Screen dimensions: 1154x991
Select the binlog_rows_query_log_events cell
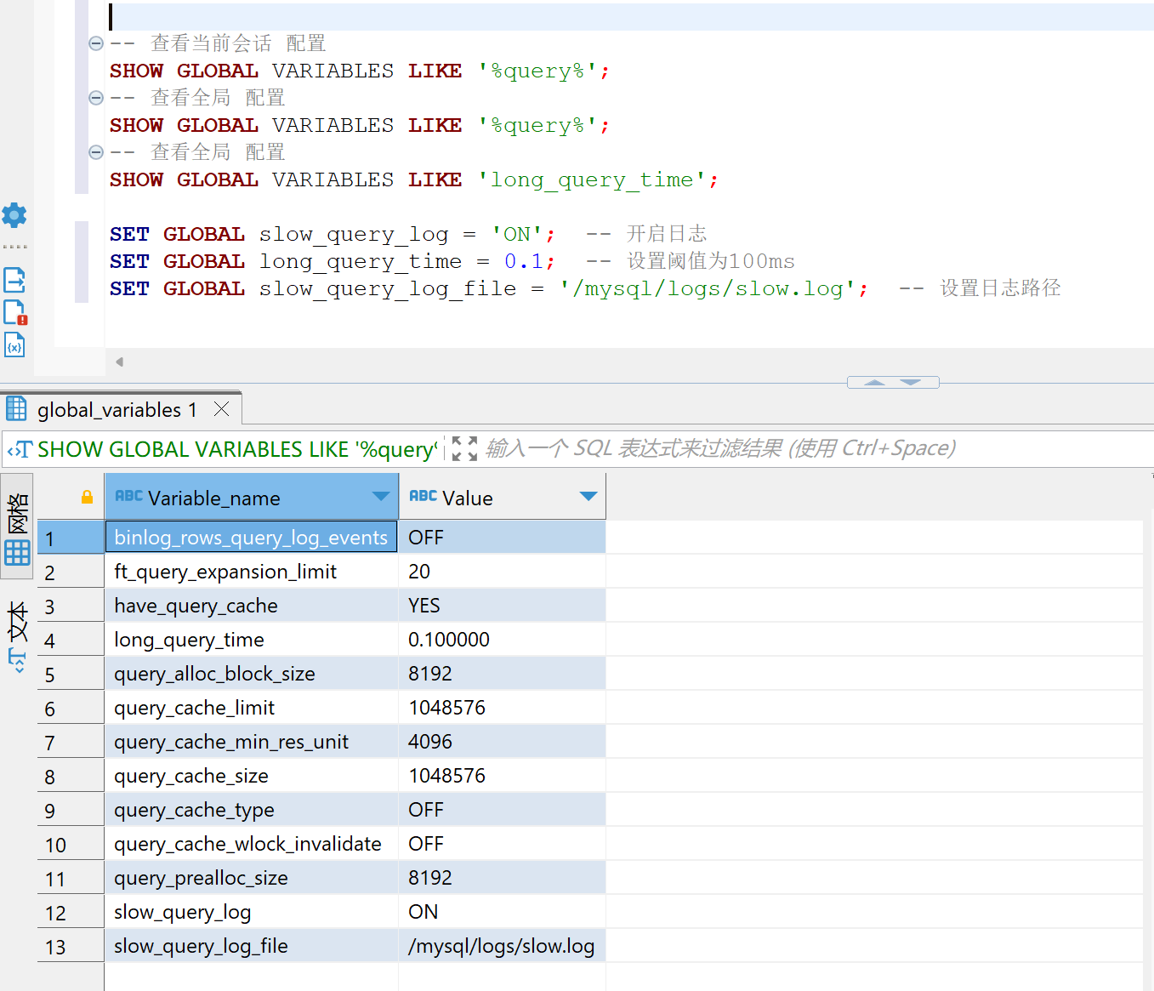point(251,537)
